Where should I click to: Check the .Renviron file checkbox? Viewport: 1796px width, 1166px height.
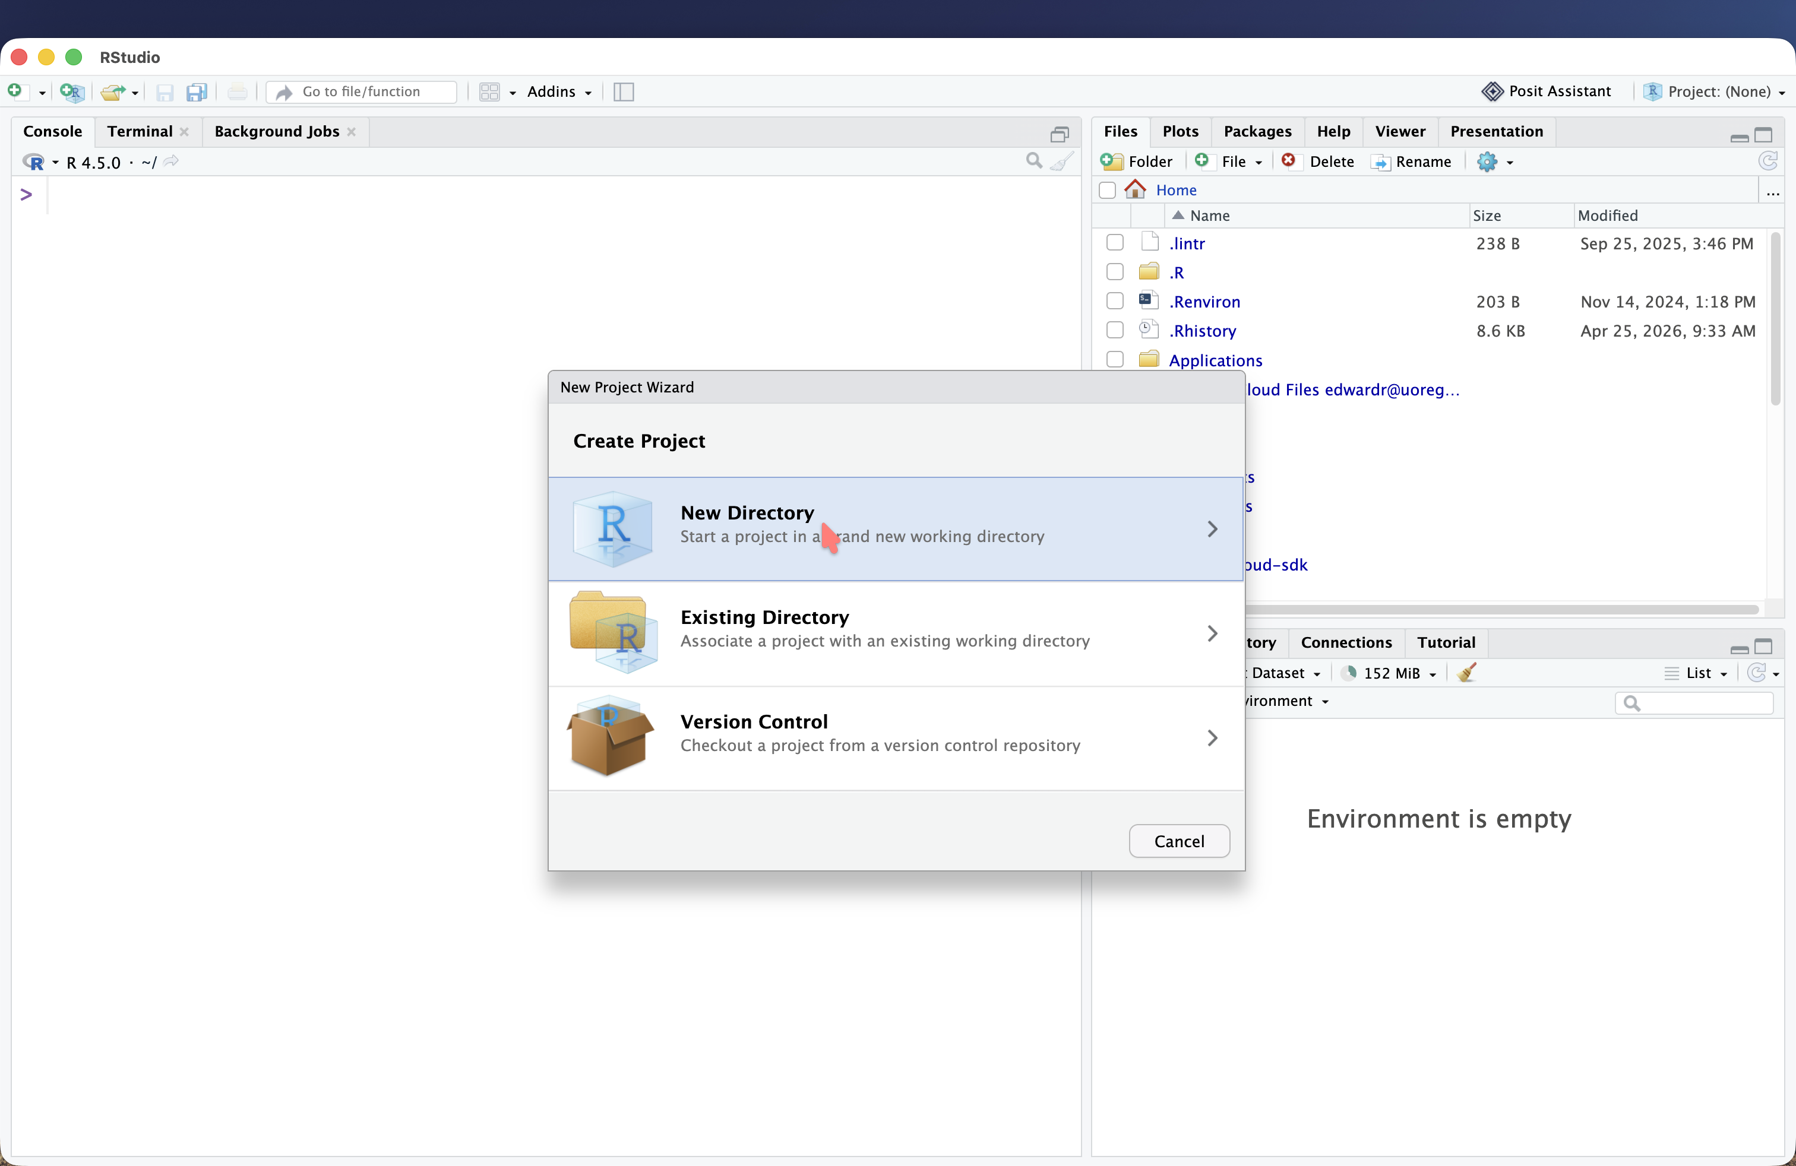coord(1115,301)
